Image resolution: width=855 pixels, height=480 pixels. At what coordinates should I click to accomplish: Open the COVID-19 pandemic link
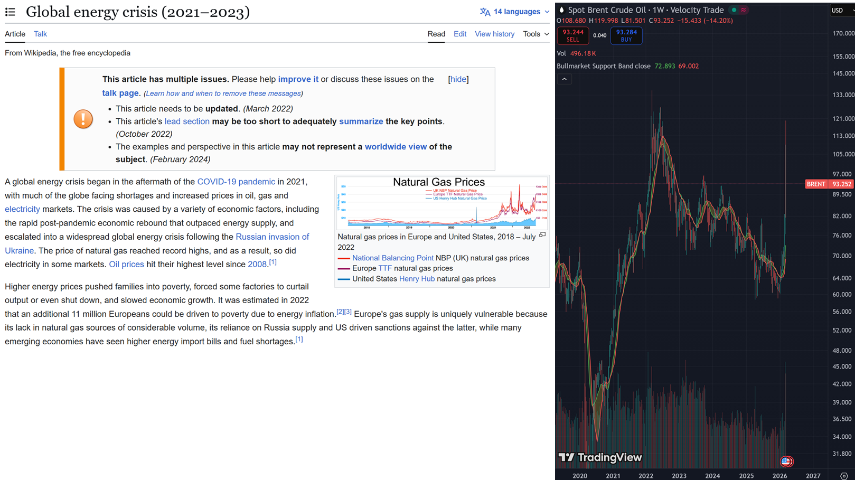[x=236, y=182]
